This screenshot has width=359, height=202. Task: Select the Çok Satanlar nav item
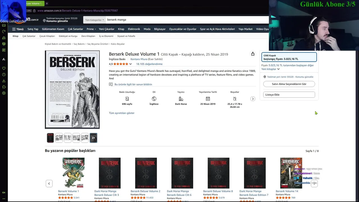coord(75,29)
